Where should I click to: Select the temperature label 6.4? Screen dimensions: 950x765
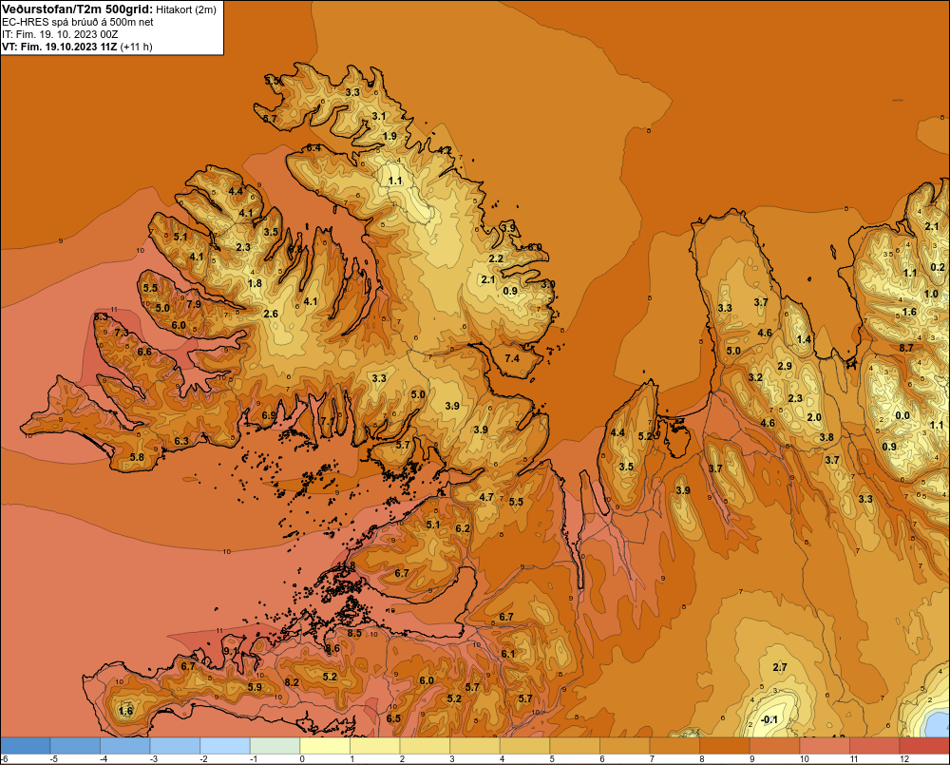coord(313,147)
